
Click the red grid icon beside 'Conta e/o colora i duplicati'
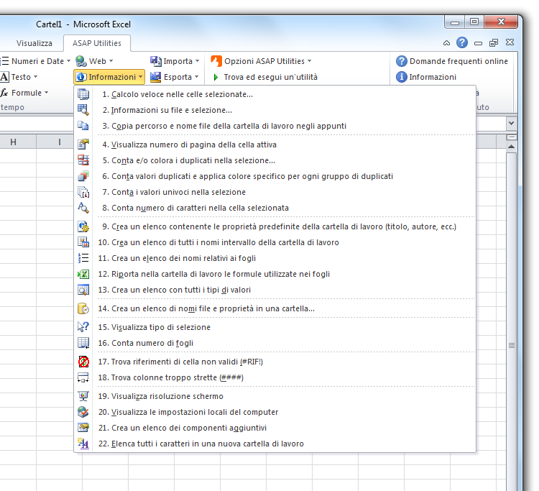(83, 160)
